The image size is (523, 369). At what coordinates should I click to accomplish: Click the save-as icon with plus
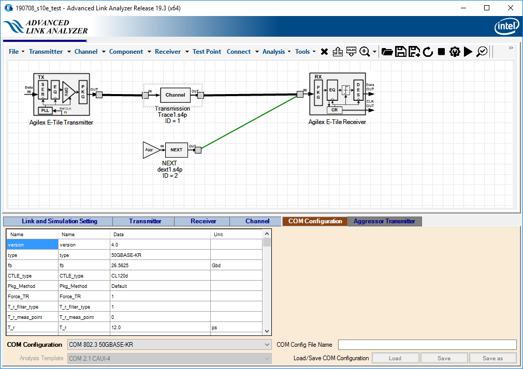point(414,52)
